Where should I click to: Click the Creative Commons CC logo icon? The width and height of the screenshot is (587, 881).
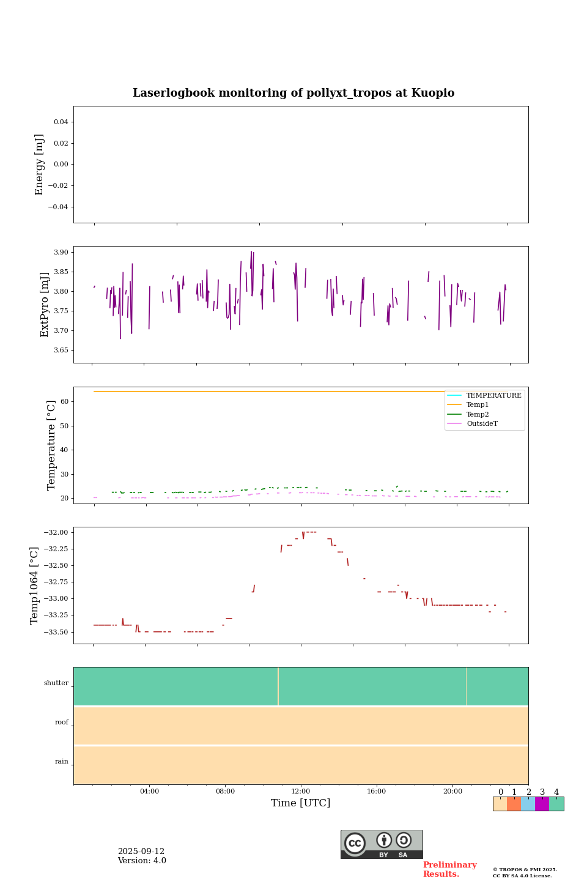click(355, 843)
